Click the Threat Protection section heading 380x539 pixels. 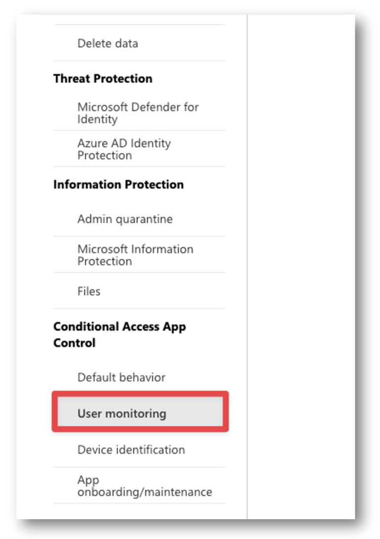pos(102,79)
